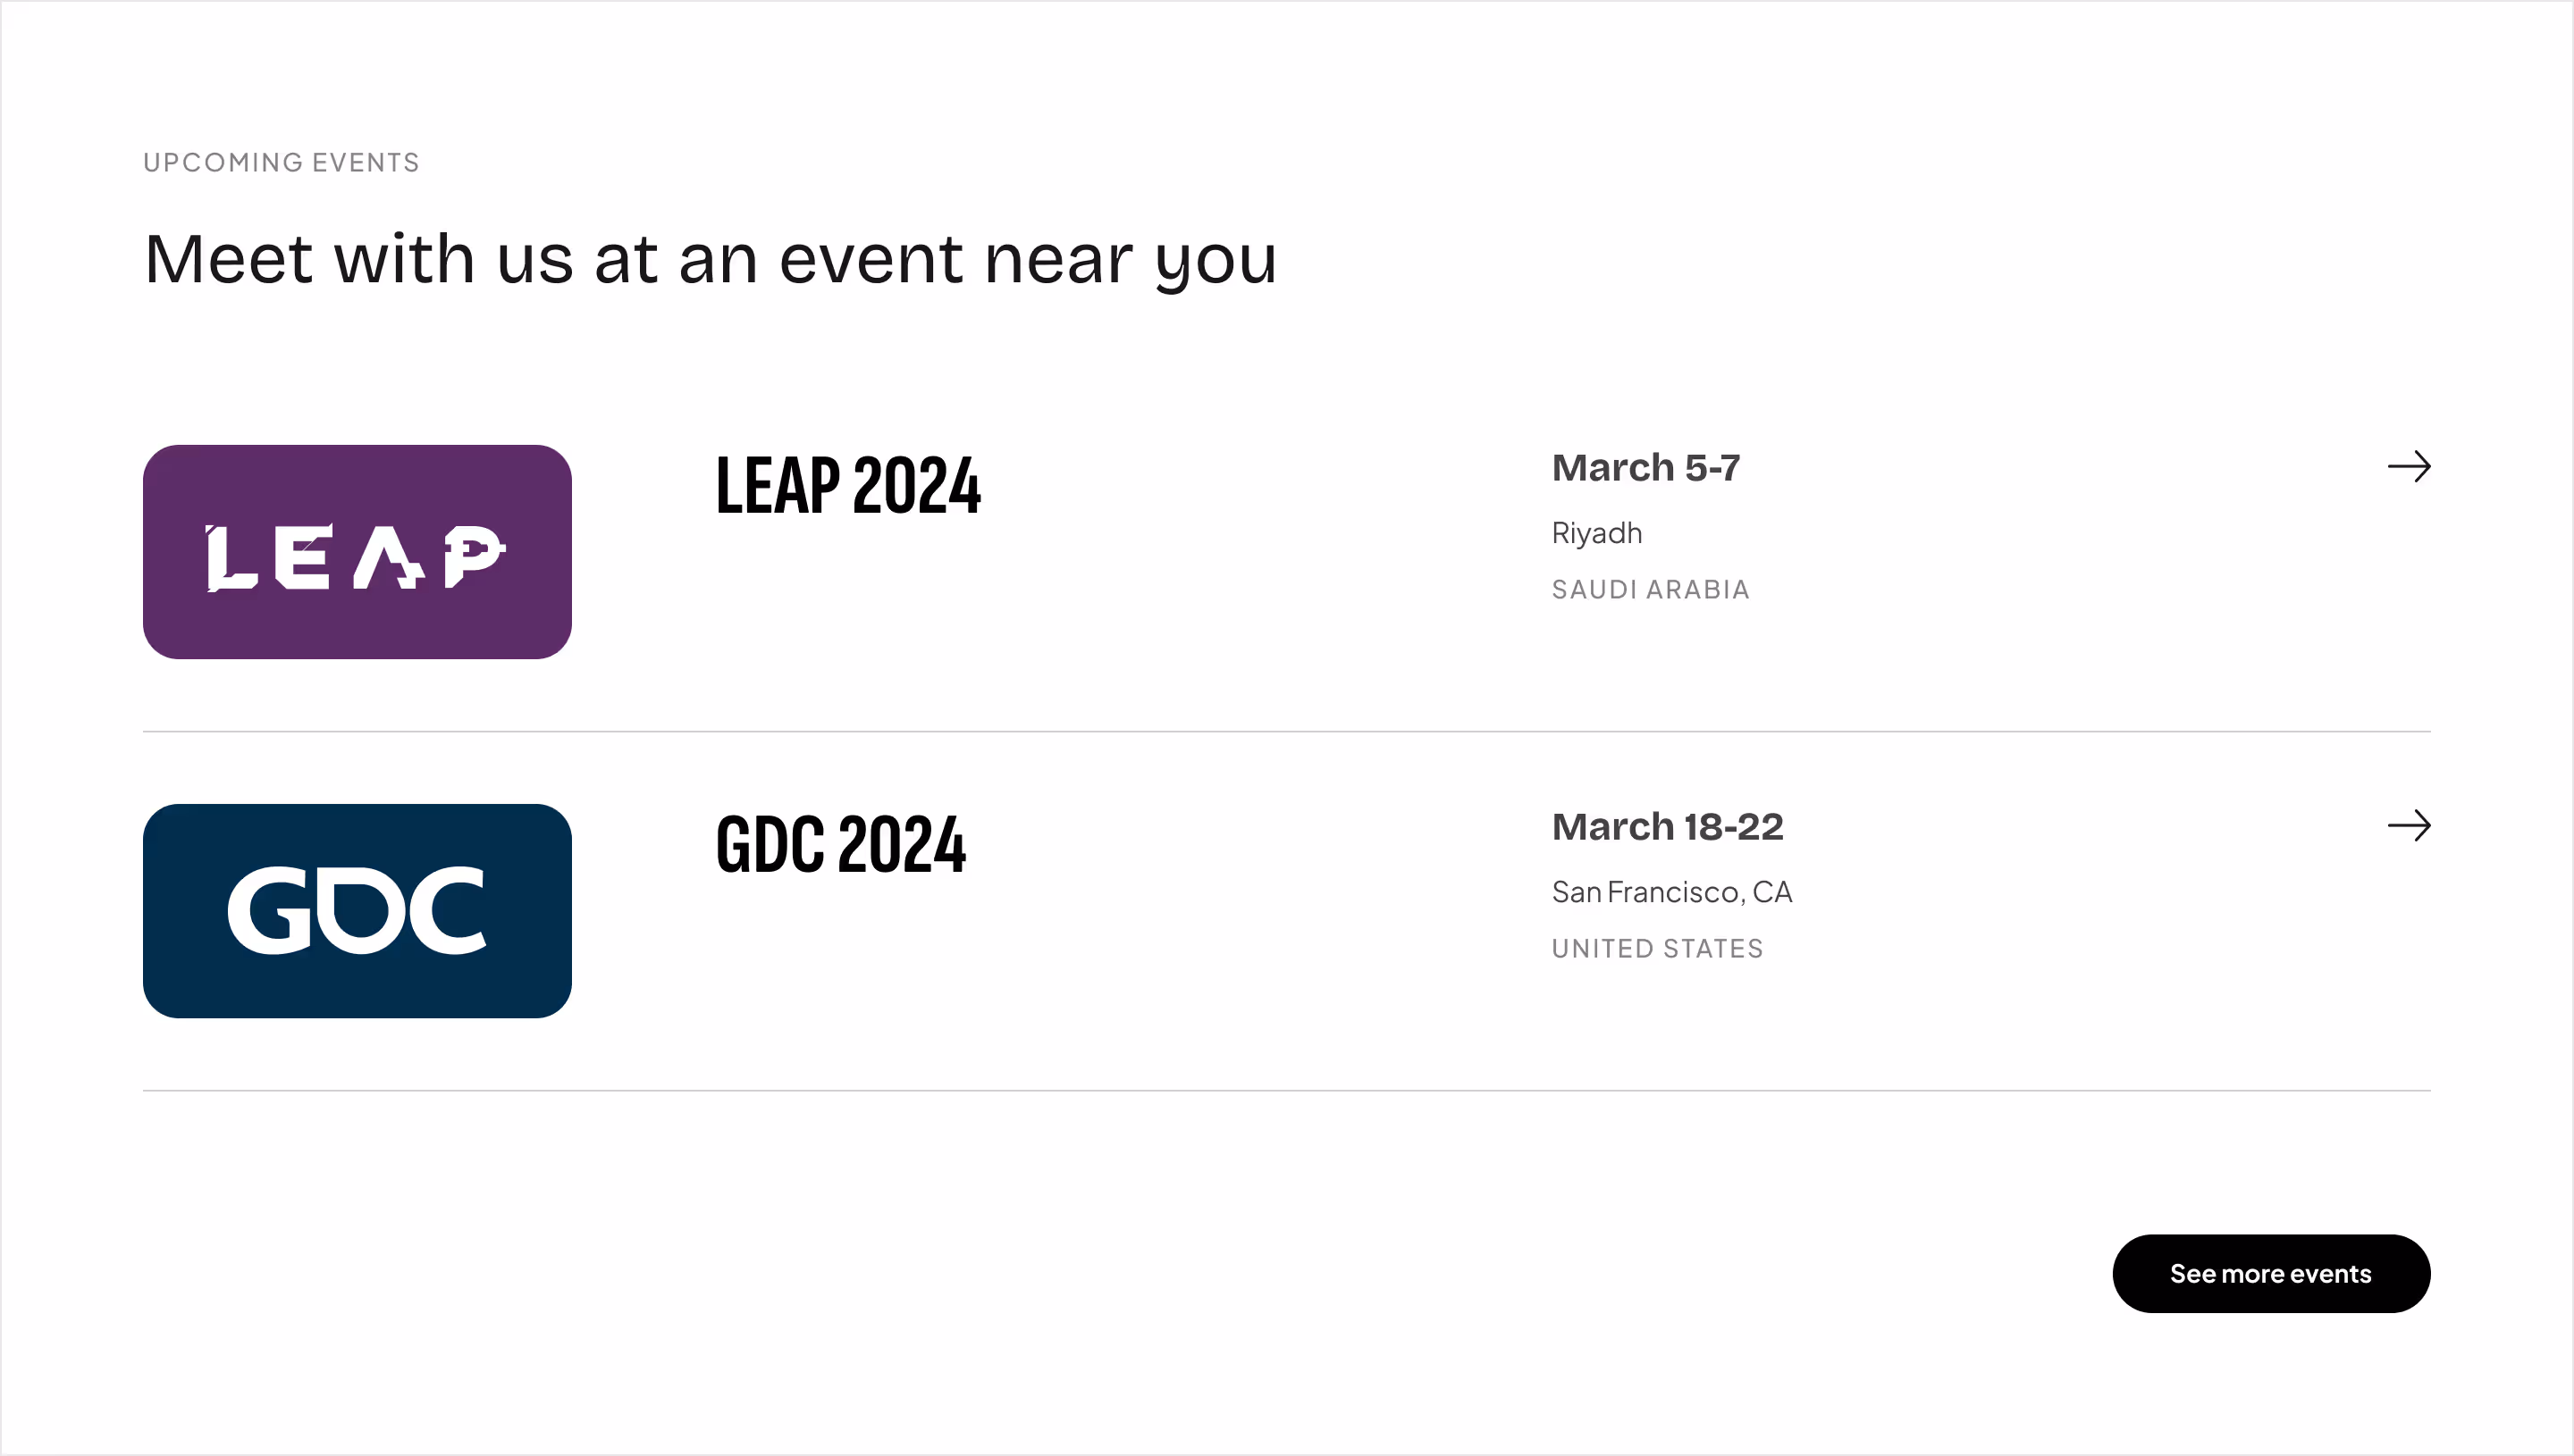Image resolution: width=2574 pixels, height=1456 pixels.
Task: Select the March 5-7 date text
Action: (1645, 468)
